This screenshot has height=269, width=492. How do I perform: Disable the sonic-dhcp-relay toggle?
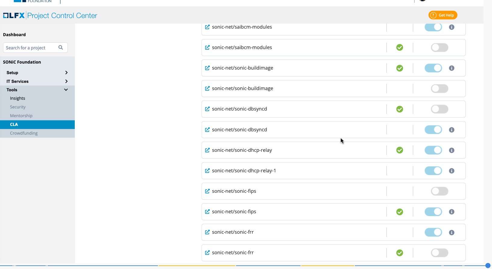tap(434, 150)
